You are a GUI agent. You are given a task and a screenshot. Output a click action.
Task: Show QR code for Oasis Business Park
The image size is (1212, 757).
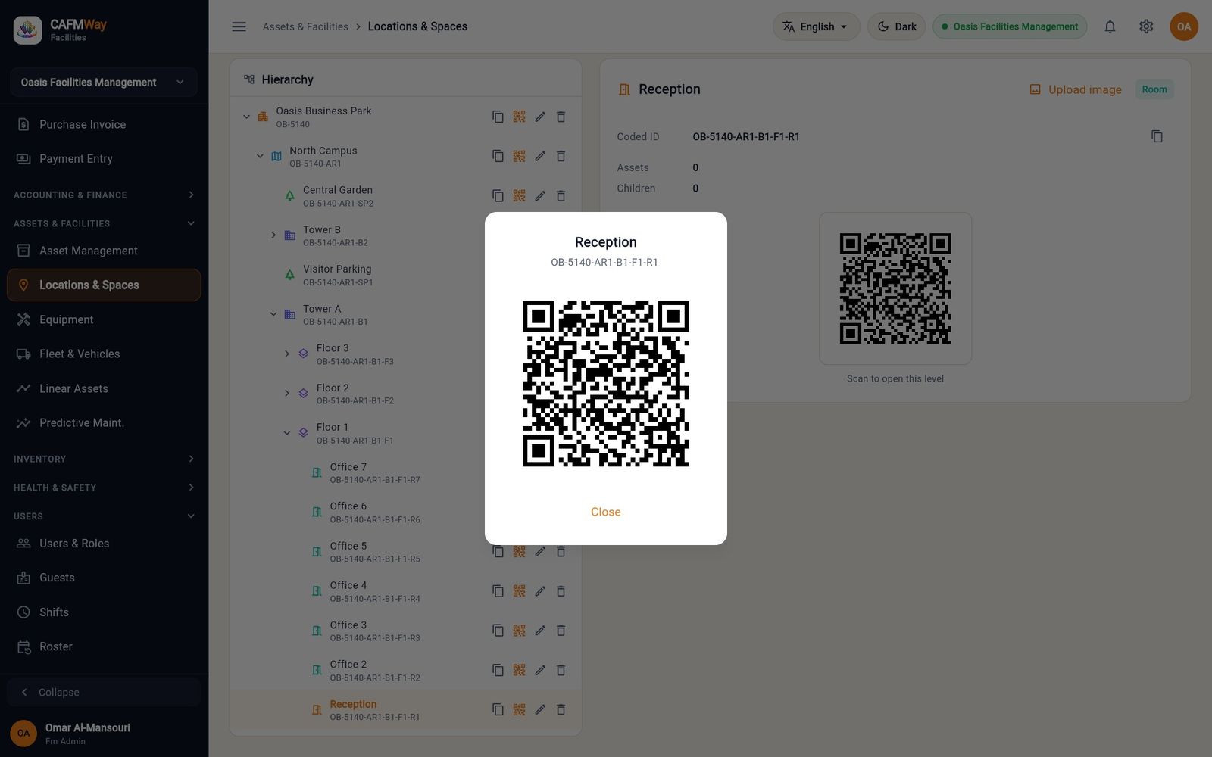(x=519, y=117)
